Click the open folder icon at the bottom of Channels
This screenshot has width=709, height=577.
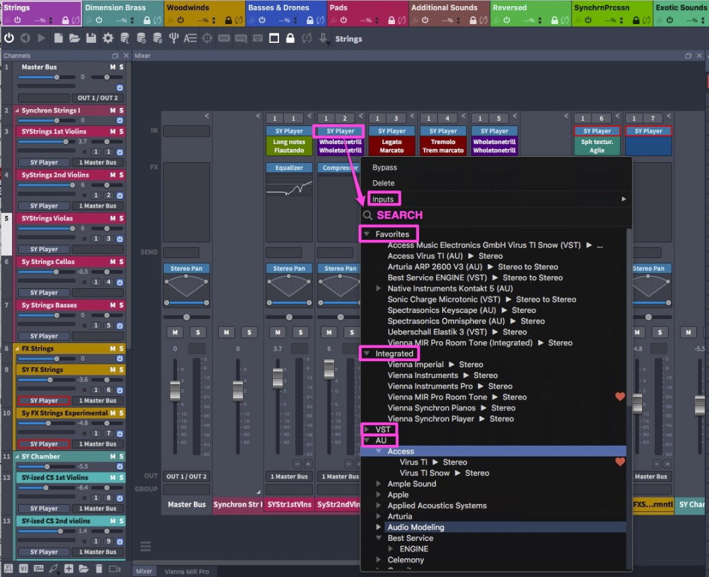pos(84,568)
